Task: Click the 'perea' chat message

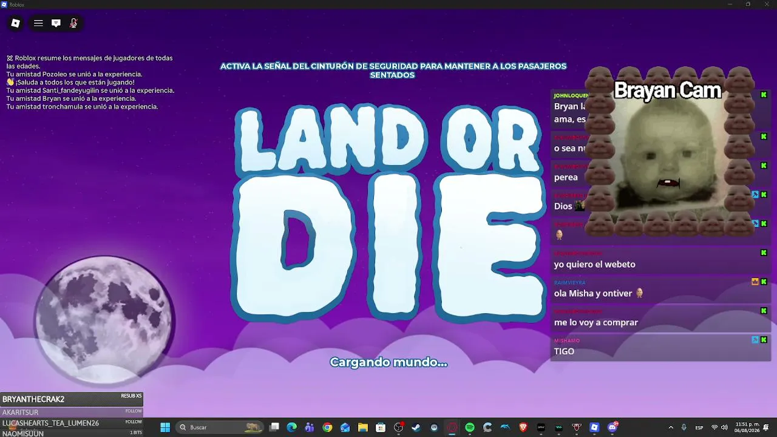Action: (566, 177)
